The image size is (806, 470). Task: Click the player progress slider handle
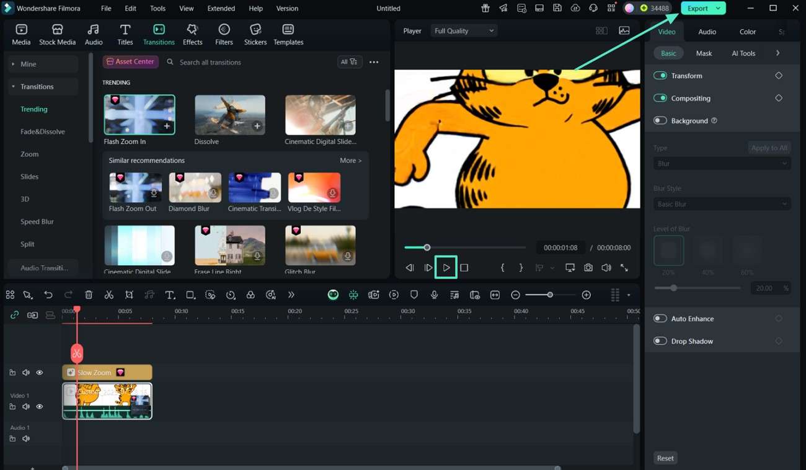click(427, 247)
